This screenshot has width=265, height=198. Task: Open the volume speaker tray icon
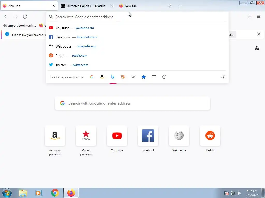point(239,193)
